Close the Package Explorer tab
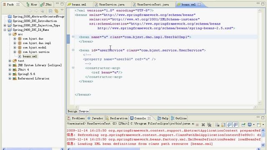267x150 pixels. (x=18, y=5)
